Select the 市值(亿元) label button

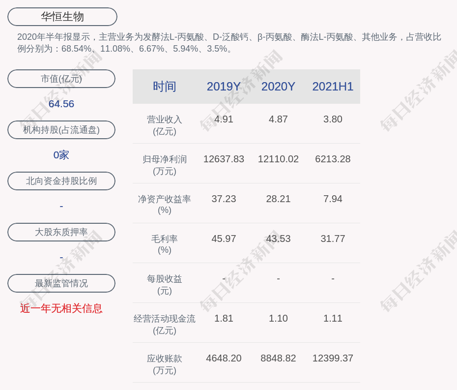[x=61, y=79]
